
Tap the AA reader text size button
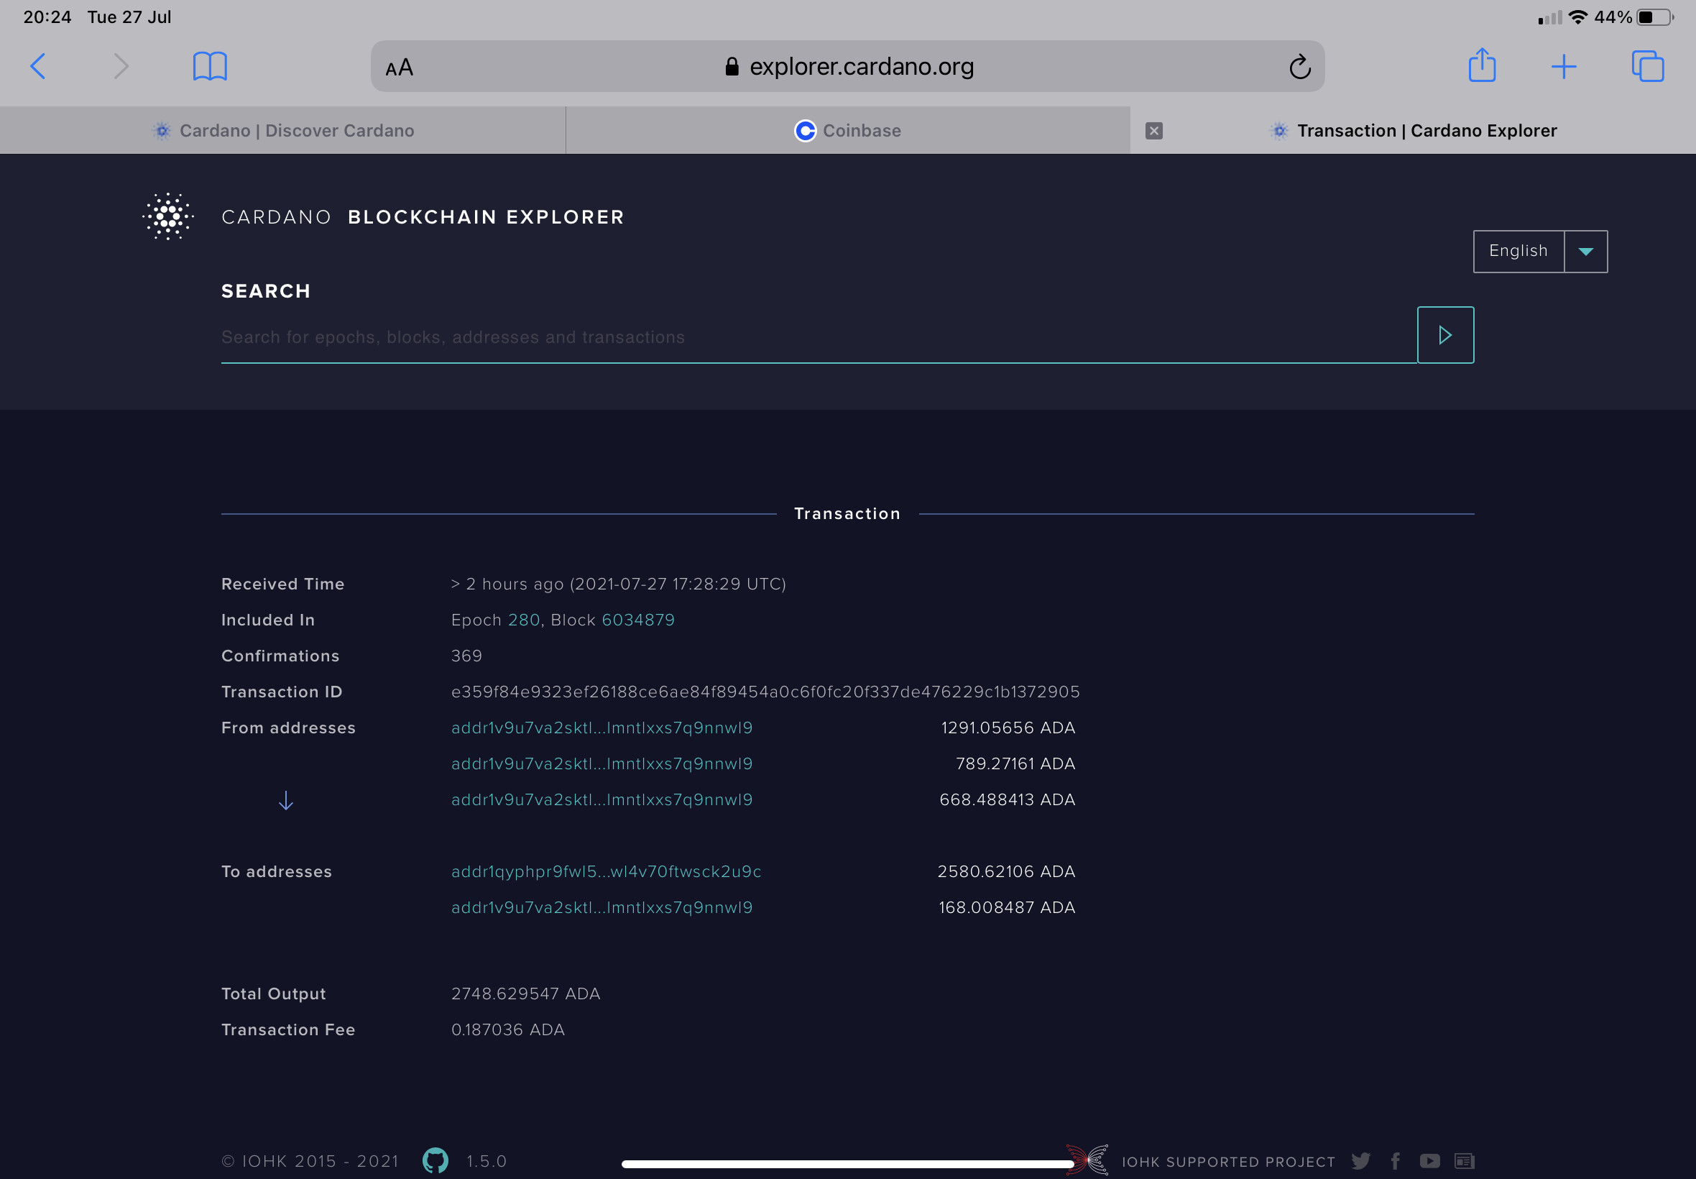click(400, 68)
